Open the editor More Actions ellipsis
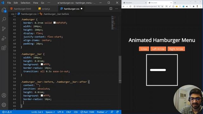Image resolution: width=203 pixels, height=114 pixels. (116, 9)
